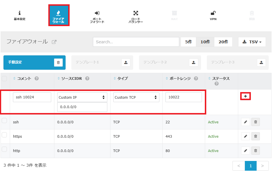Click the plus icon to add rule

pos(245,96)
